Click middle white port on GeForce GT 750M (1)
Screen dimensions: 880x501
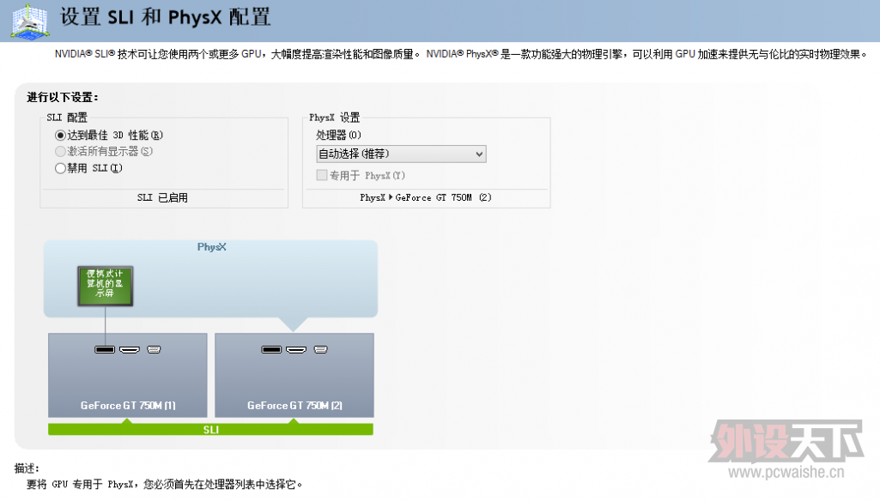pyautogui.click(x=130, y=349)
